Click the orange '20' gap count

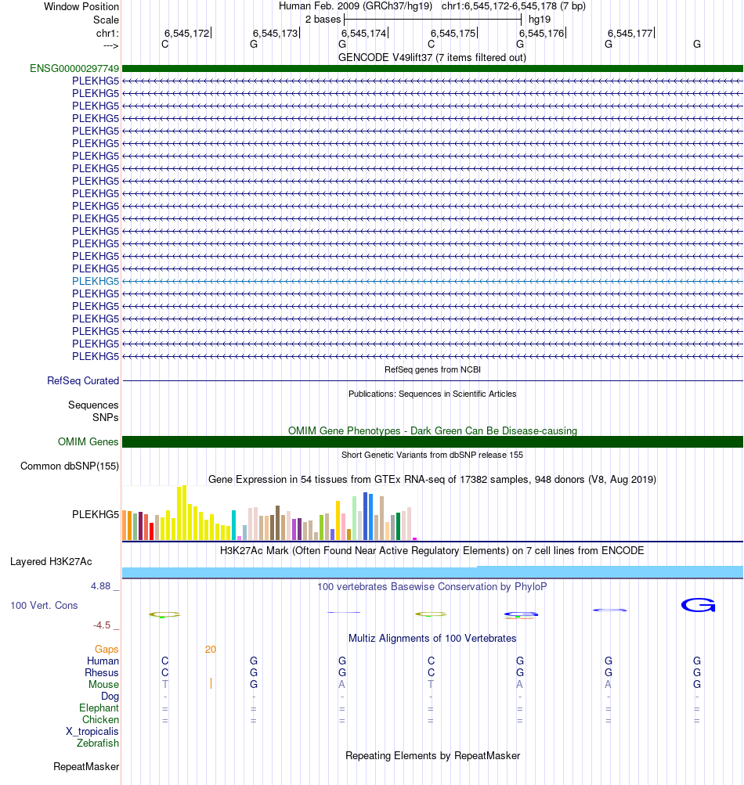[x=211, y=650]
